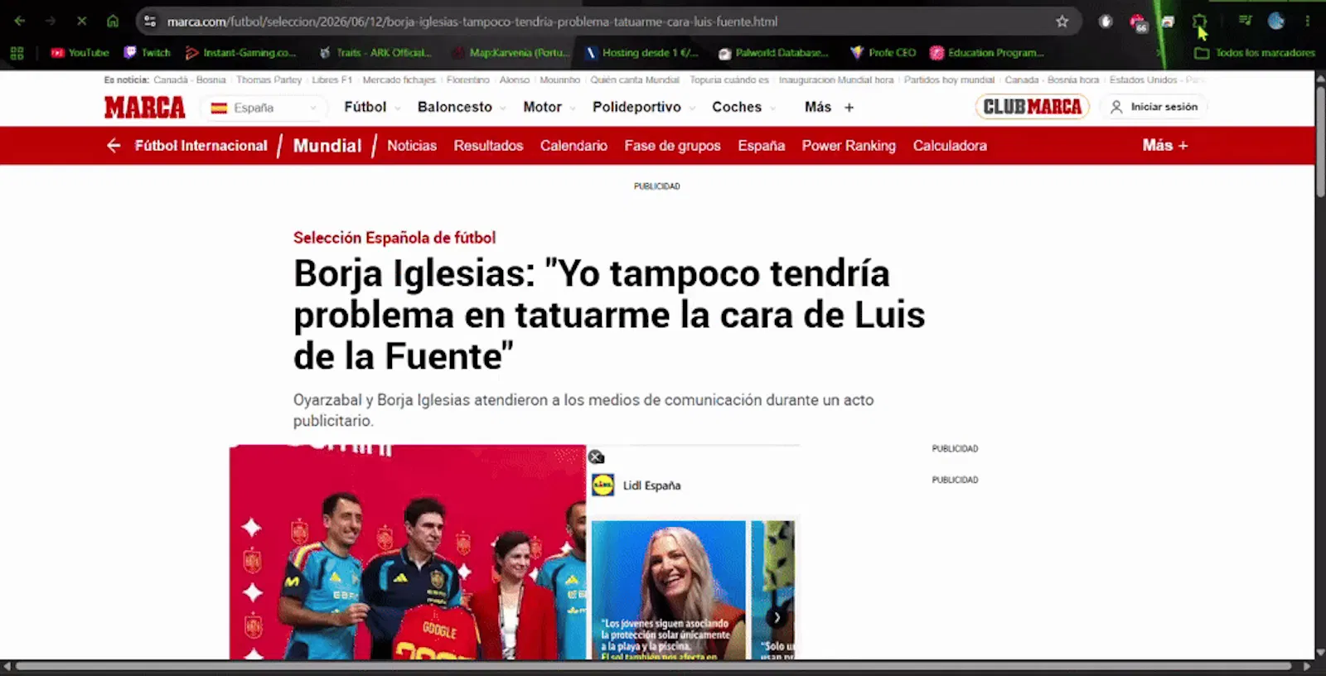The width and height of the screenshot is (1326, 676).
Task: Go back with the browser back arrow
Action: (20, 22)
